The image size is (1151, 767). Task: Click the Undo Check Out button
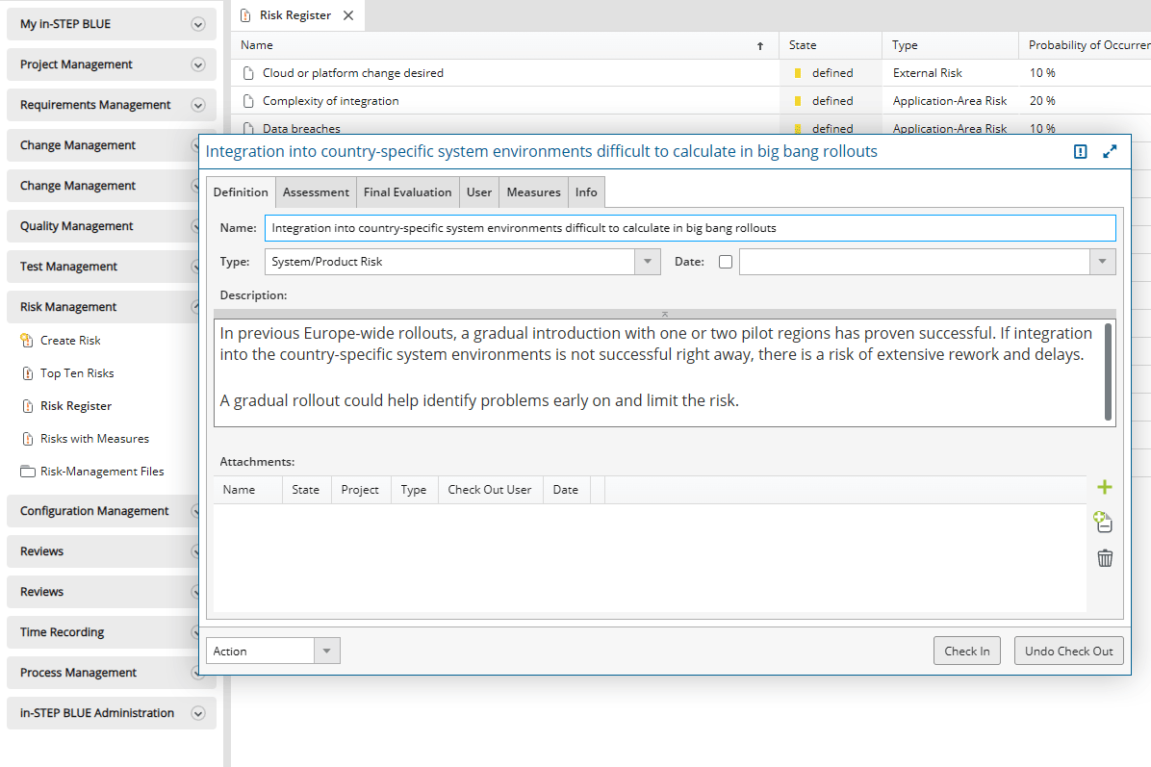[1068, 652]
